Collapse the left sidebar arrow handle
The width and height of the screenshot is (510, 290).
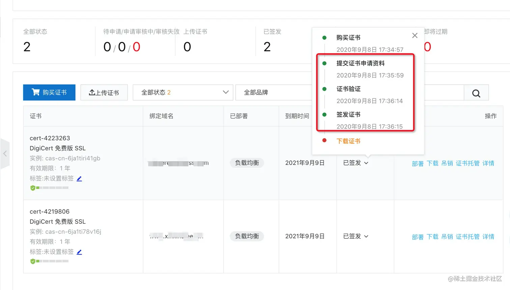pyautogui.click(x=5, y=154)
